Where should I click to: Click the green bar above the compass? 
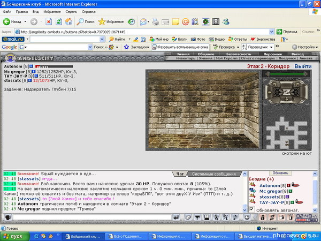click(x=287, y=74)
